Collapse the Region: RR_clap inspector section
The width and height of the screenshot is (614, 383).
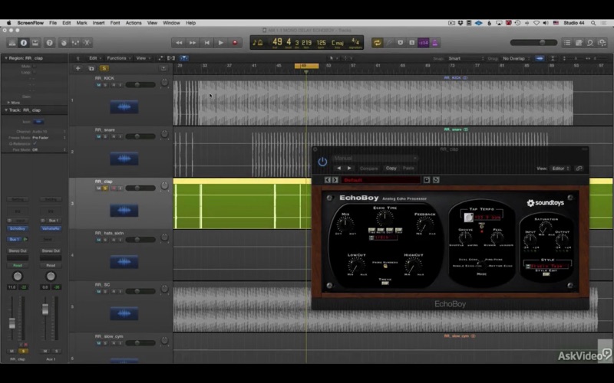pos(6,58)
